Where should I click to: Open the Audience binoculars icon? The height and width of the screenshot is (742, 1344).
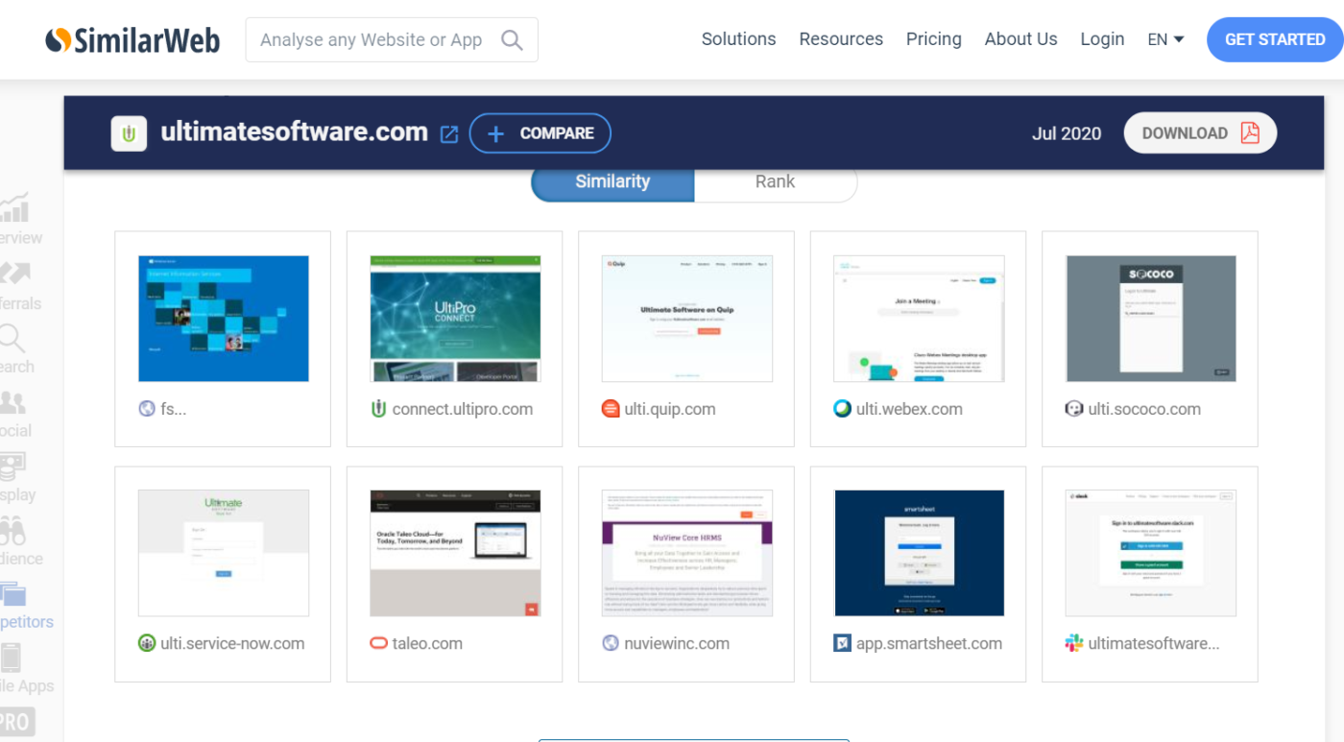point(13,531)
